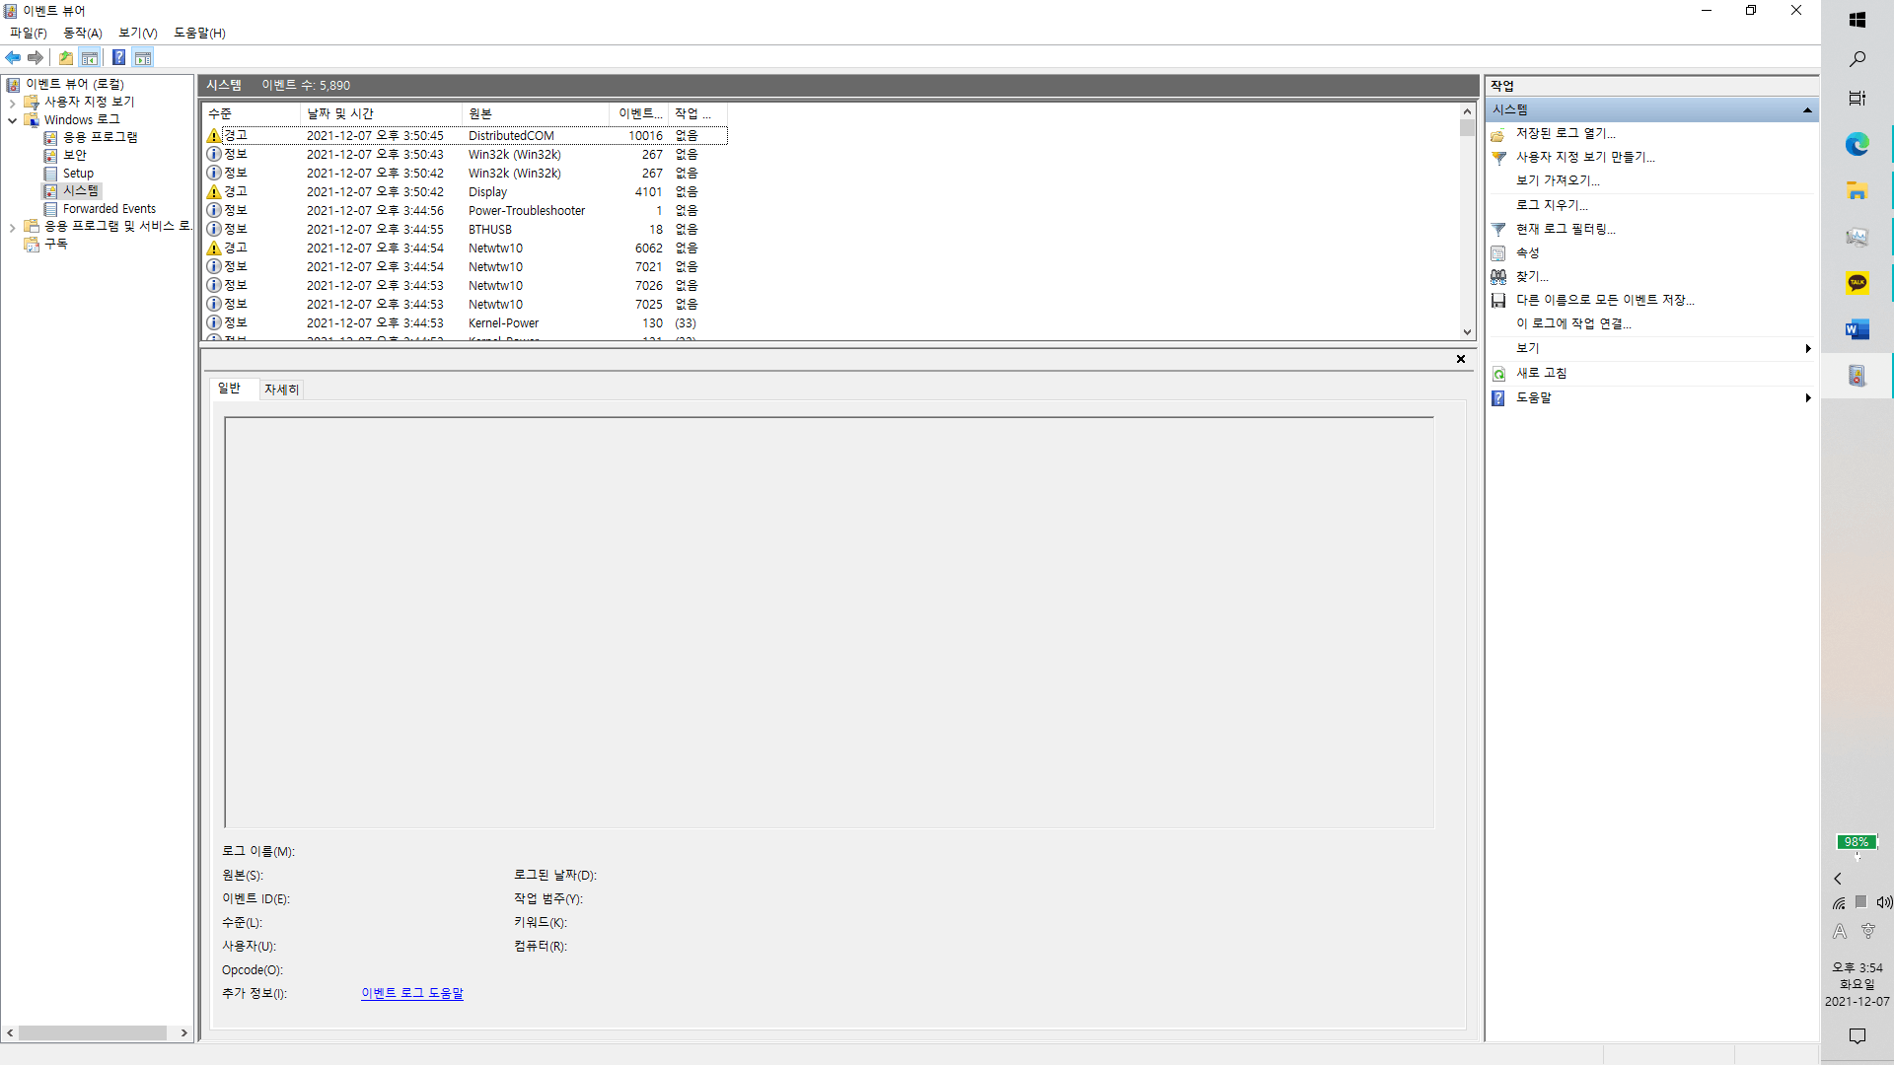Image resolution: width=1894 pixels, height=1065 pixels.
Task: Click the save all events floppy icon
Action: tap(1498, 301)
